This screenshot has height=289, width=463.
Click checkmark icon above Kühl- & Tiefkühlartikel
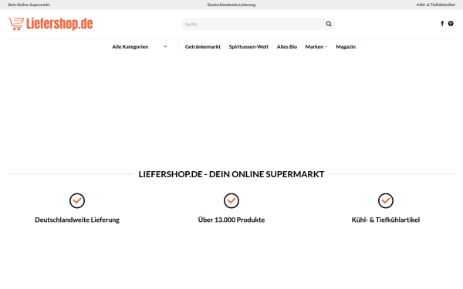[x=386, y=201]
